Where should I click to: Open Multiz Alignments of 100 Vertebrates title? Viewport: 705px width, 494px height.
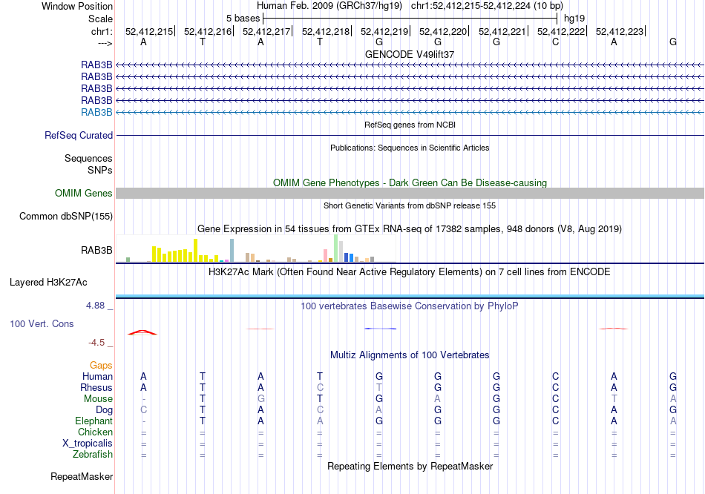410,355
